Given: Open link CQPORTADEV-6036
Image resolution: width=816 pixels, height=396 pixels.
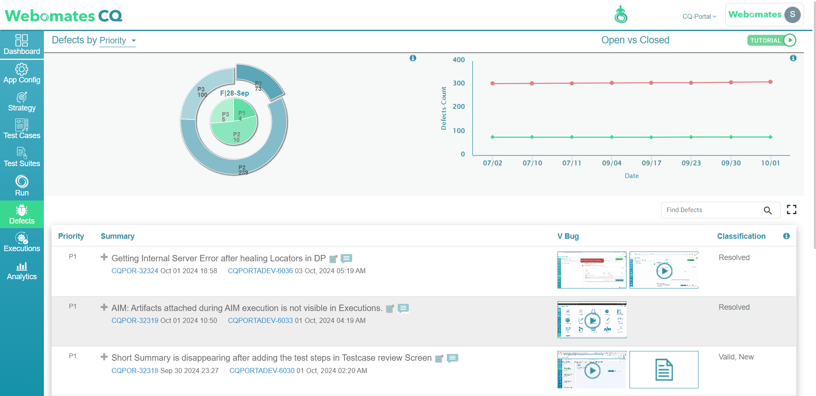Looking at the screenshot, I should click(x=260, y=271).
